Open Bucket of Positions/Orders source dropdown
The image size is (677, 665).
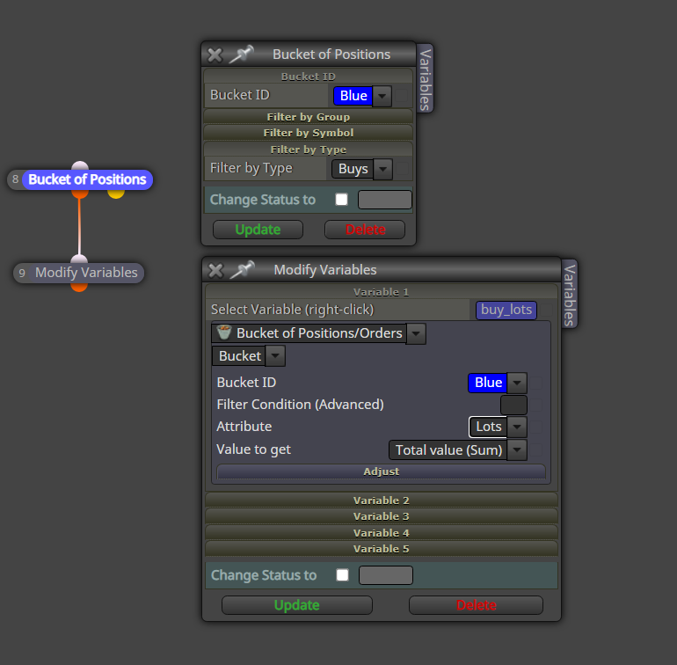click(x=416, y=333)
